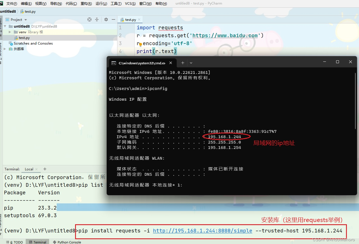The image size is (359, 244).
Task: Click plus to add new terminal session
Action: coord(45,169)
